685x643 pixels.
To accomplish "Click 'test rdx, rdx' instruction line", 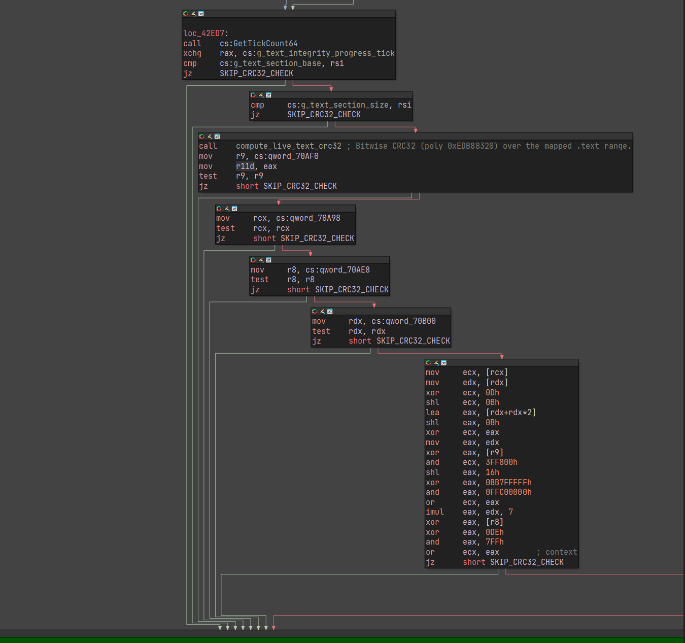I will [x=349, y=331].
